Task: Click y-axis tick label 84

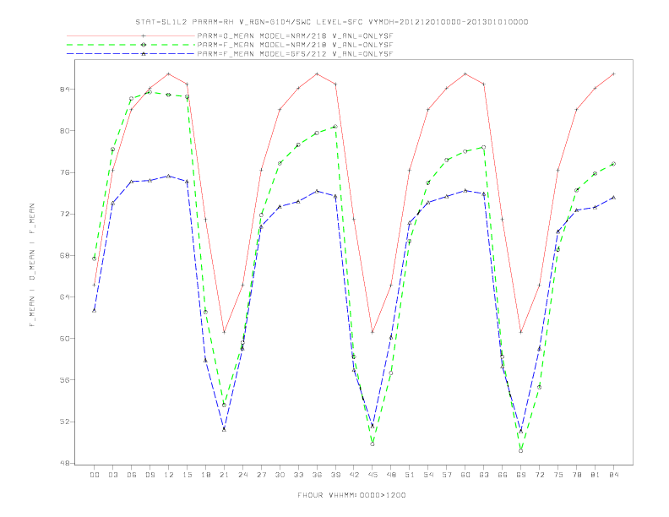Action: tap(66, 90)
